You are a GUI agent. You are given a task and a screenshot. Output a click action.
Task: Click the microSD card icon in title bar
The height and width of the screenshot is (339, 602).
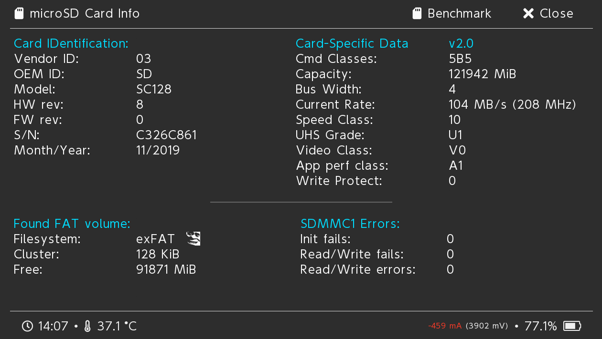tap(18, 13)
